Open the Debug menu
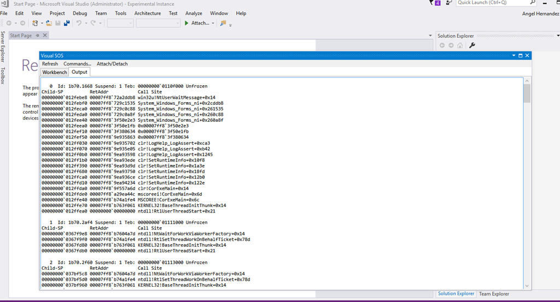 [x=79, y=13]
